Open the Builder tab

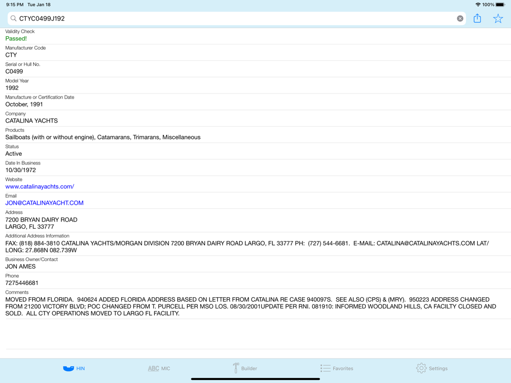(245, 368)
